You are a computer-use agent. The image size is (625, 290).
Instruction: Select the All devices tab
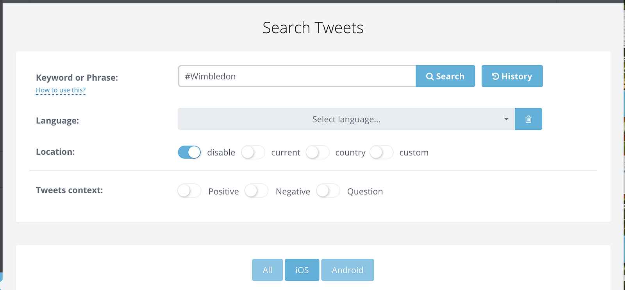[x=268, y=270]
